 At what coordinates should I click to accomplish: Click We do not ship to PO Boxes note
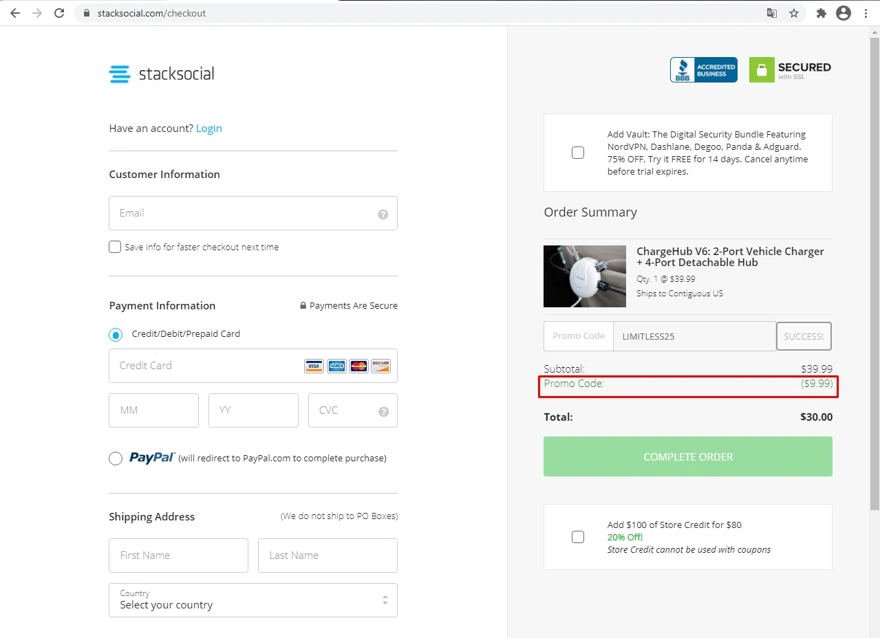(339, 516)
